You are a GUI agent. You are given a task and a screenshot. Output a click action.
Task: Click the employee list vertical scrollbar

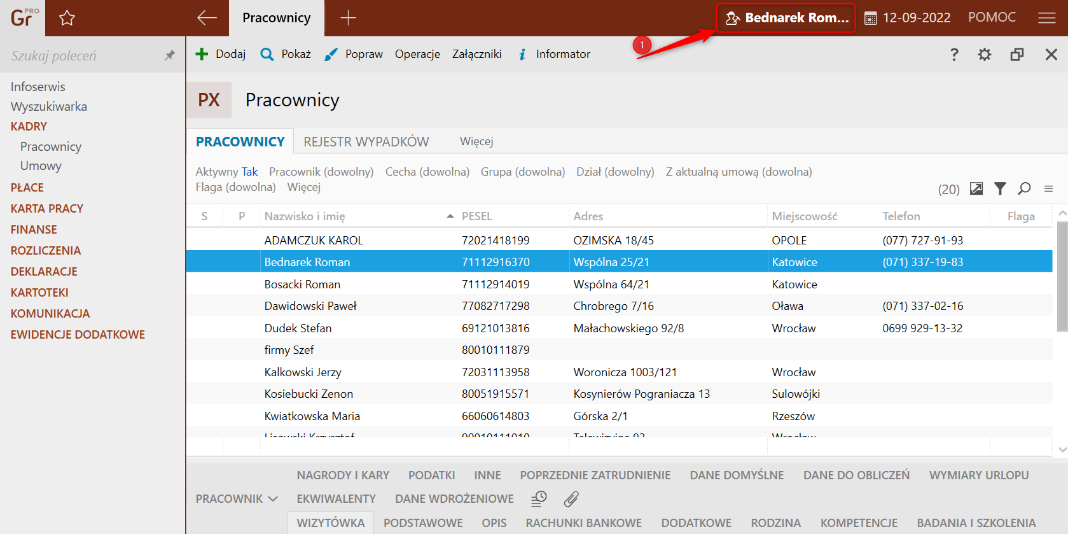tap(1062, 277)
